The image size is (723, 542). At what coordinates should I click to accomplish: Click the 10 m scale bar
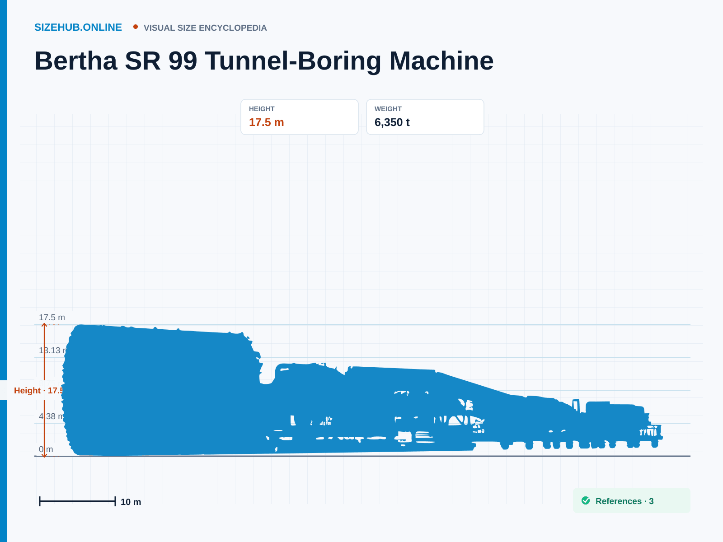tap(77, 501)
